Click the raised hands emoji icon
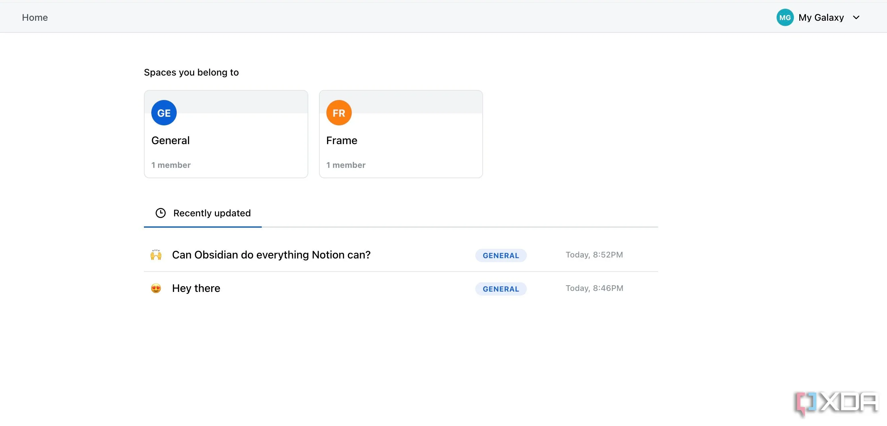Image resolution: width=887 pixels, height=426 pixels. 156,255
